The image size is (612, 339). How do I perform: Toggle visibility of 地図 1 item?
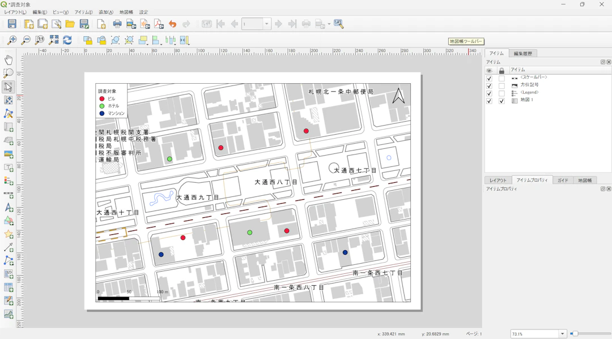point(489,101)
